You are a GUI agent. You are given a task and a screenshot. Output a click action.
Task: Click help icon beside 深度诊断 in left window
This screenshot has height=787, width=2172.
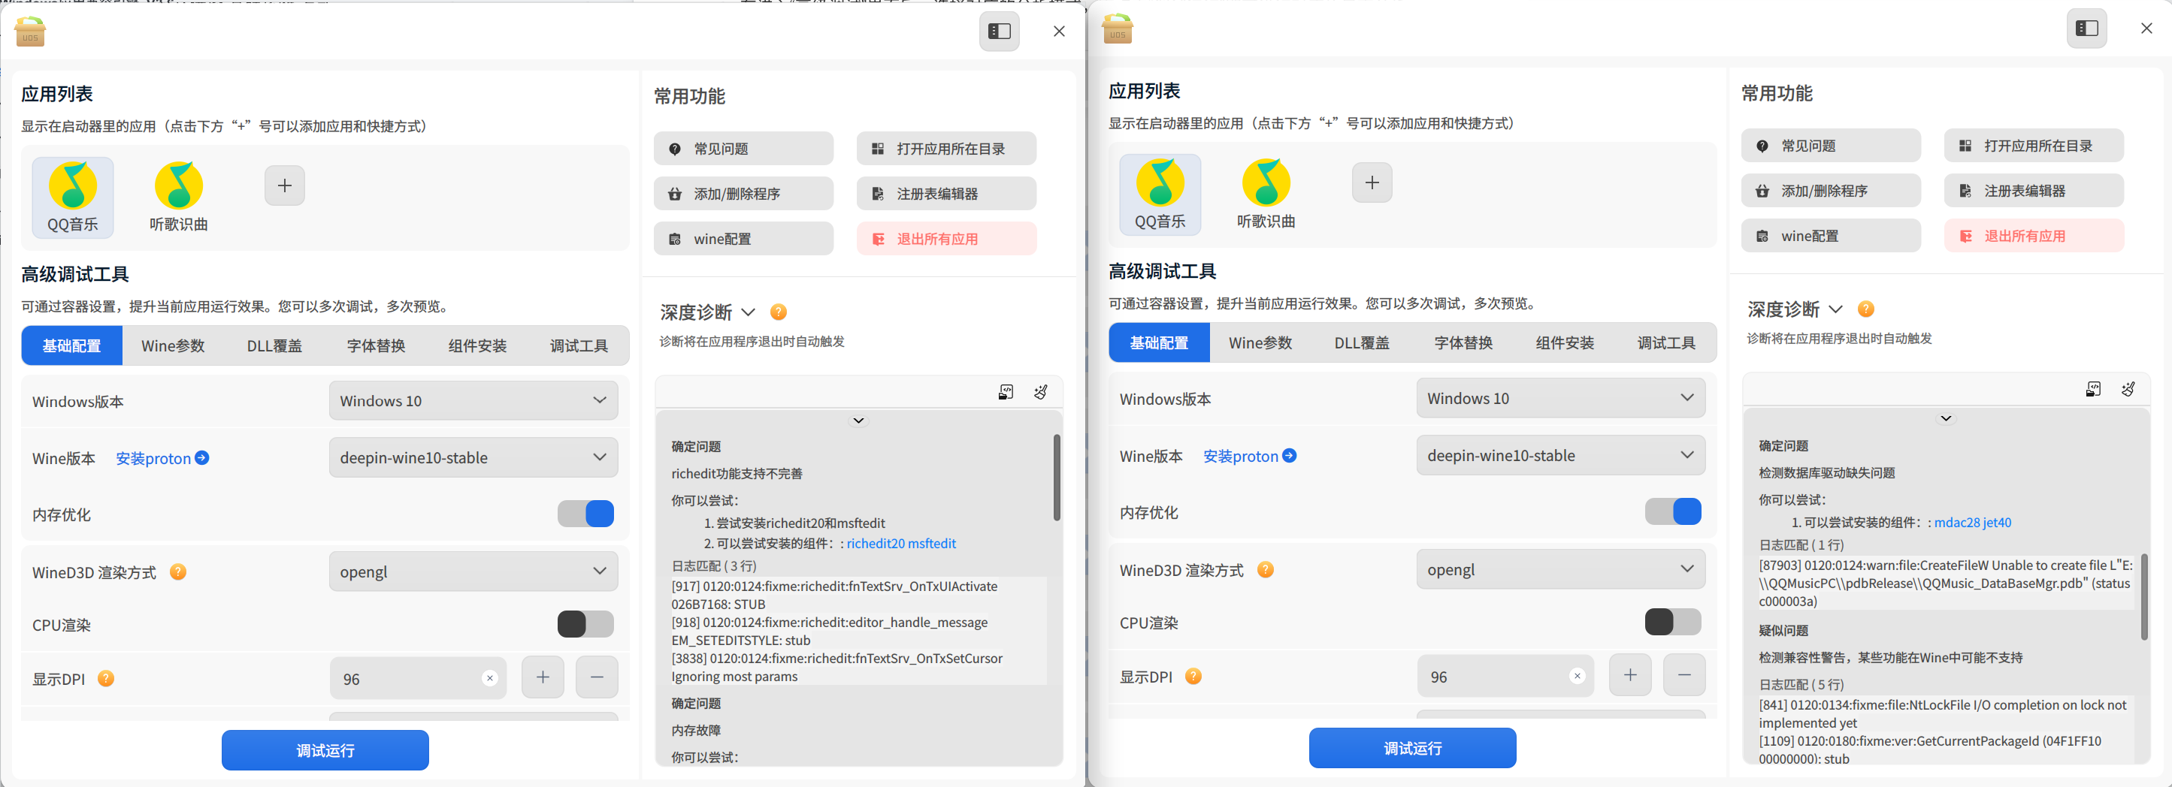click(779, 312)
